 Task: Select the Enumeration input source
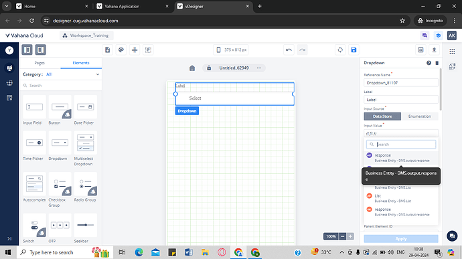(420, 116)
